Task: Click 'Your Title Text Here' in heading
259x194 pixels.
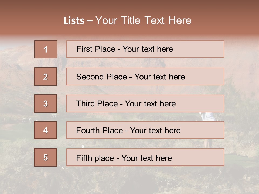Action: click(x=143, y=20)
